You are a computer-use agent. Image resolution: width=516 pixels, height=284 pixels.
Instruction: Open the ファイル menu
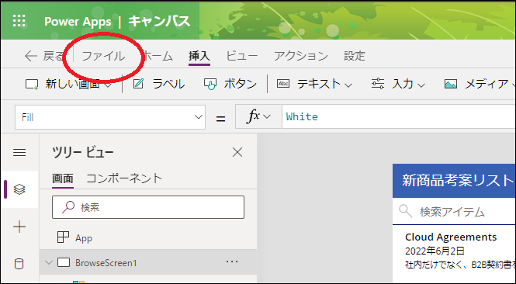pyautogui.click(x=103, y=56)
